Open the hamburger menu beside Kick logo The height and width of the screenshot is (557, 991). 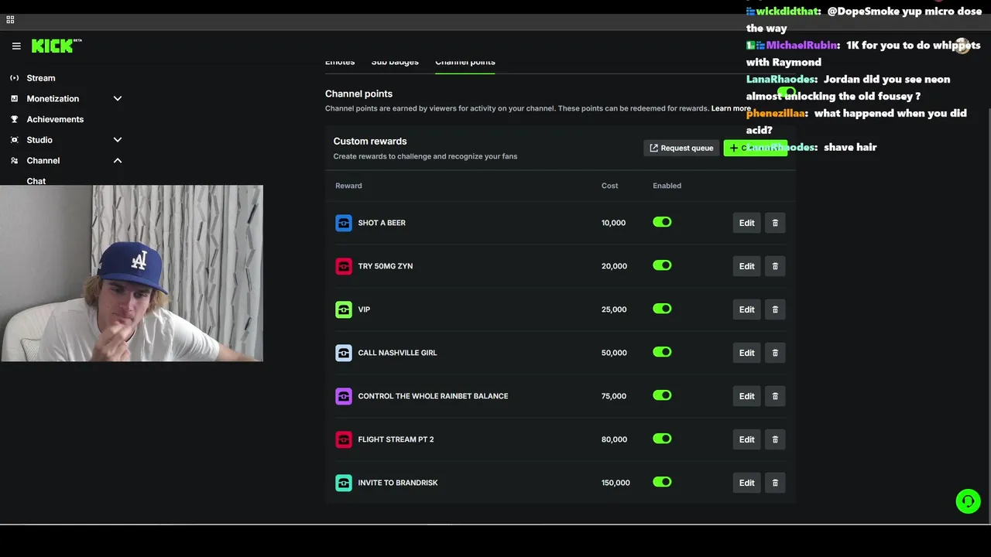[x=16, y=46]
